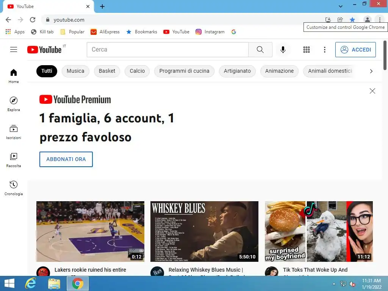Click Tik Toks That Woke Up title

click(x=315, y=270)
